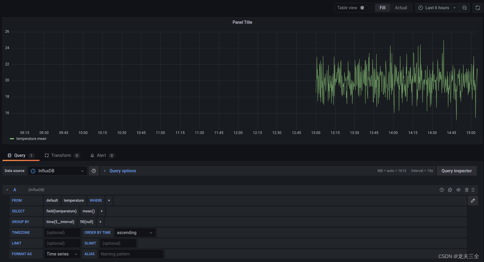Viewport: 484px width, 262px height.
Task: Open ORDER BY TIME ascending dropdown
Action: 135,233
